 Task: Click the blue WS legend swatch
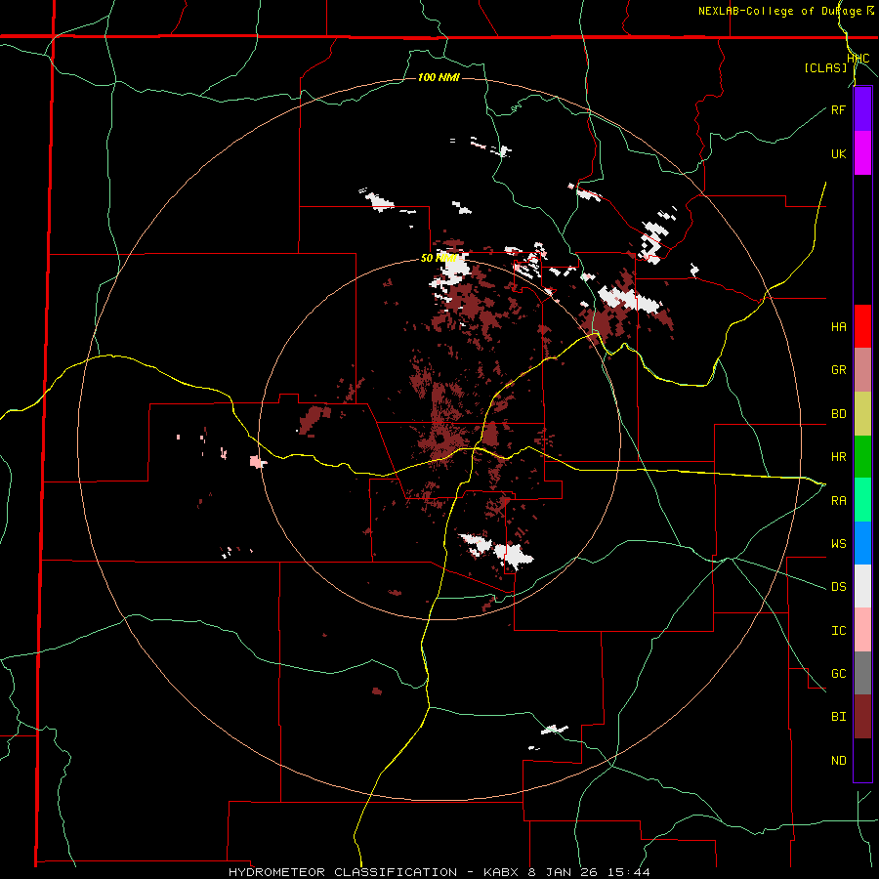pyautogui.click(x=862, y=543)
